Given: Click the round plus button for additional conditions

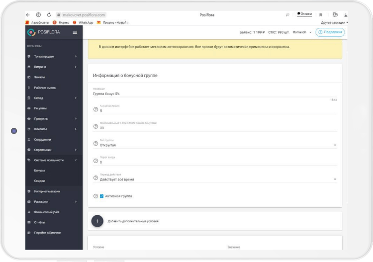Looking at the screenshot, I should pos(97,221).
